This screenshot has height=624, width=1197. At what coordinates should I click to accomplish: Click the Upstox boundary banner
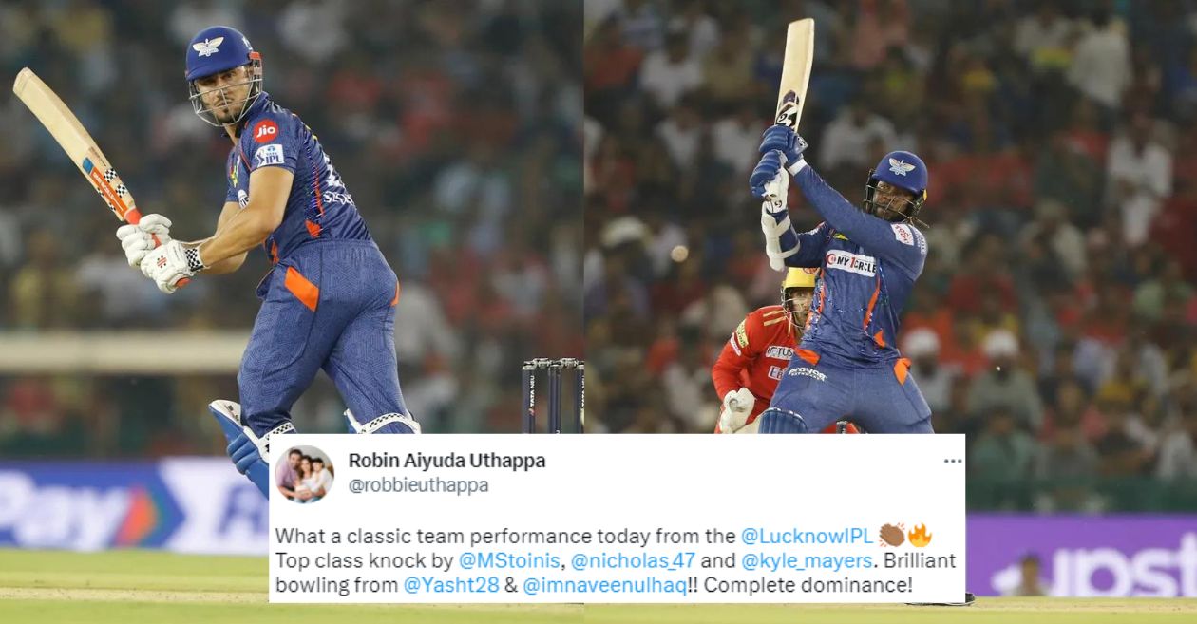[x=1082, y=556]
